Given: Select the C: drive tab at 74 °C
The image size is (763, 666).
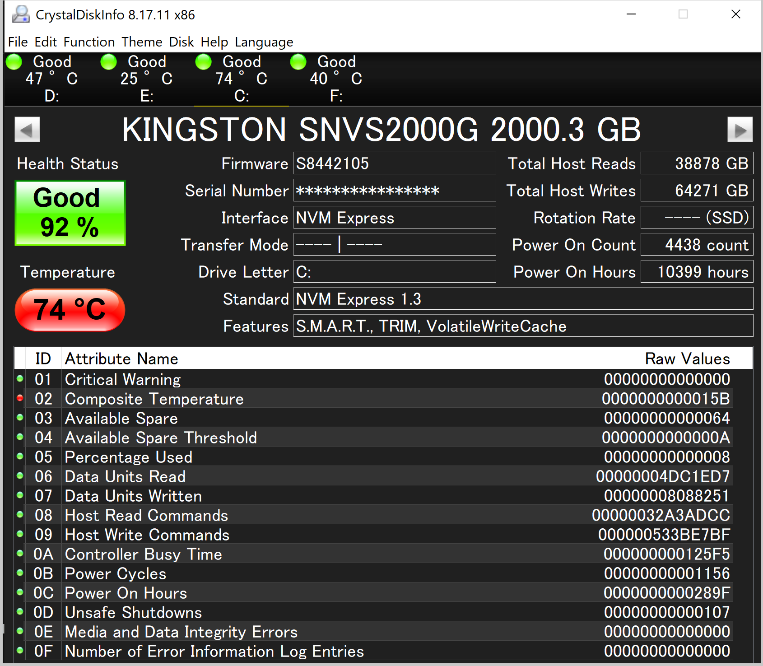Looking at the screenshot, I should (x=242, y=79).
